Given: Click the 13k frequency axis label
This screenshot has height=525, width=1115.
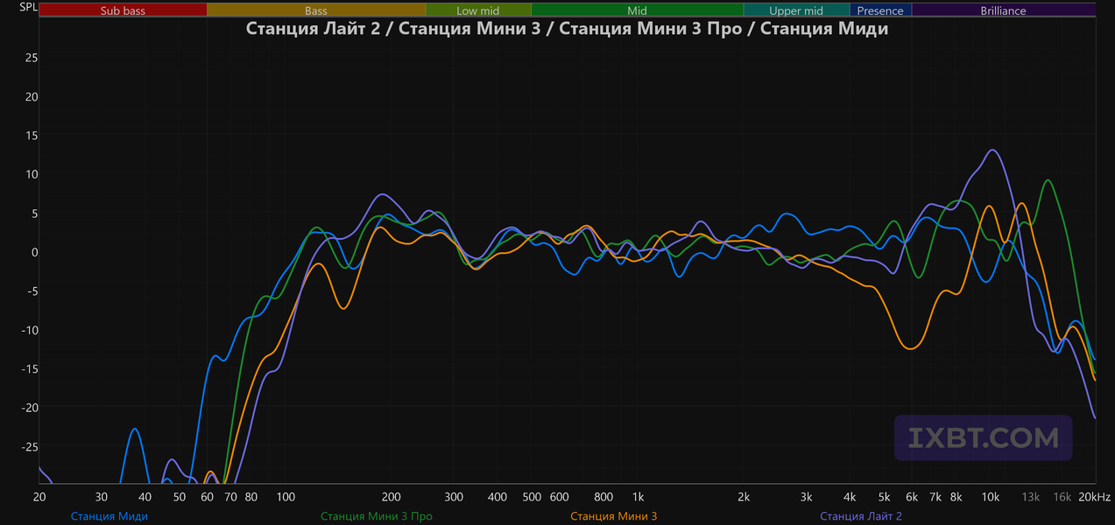Looking at the screenshot, I should (1031, 497).
